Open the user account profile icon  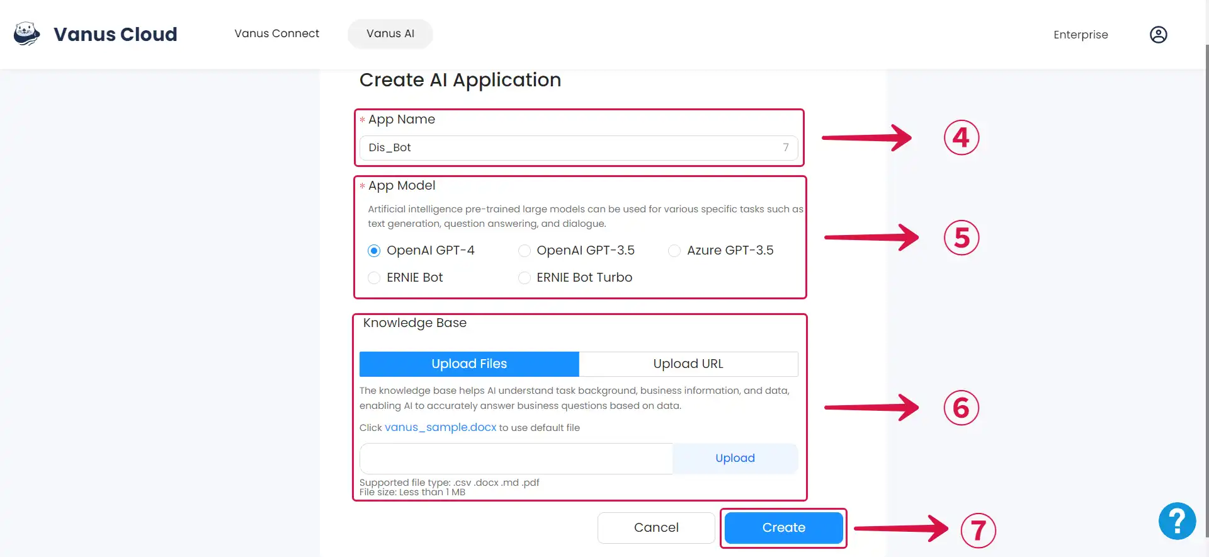coord(1158,35)
